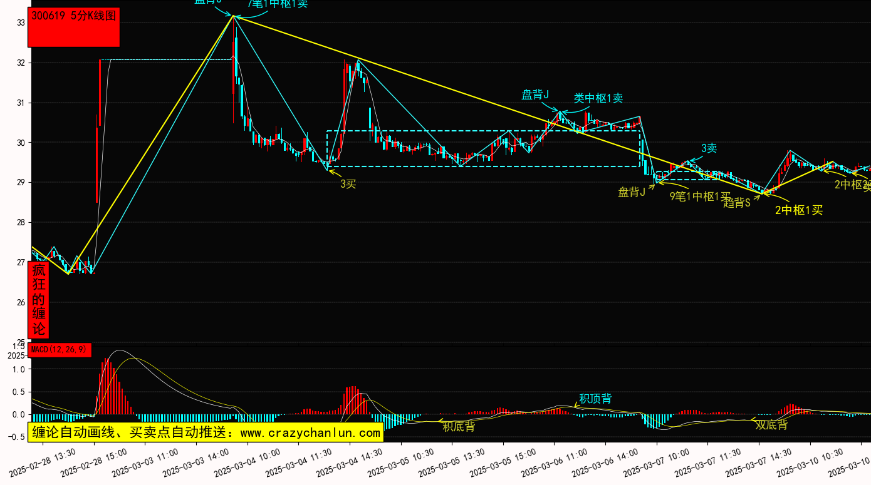The image size is (871, 485).
Task: Click the price axis value 27
Action: tap(20, 263)
